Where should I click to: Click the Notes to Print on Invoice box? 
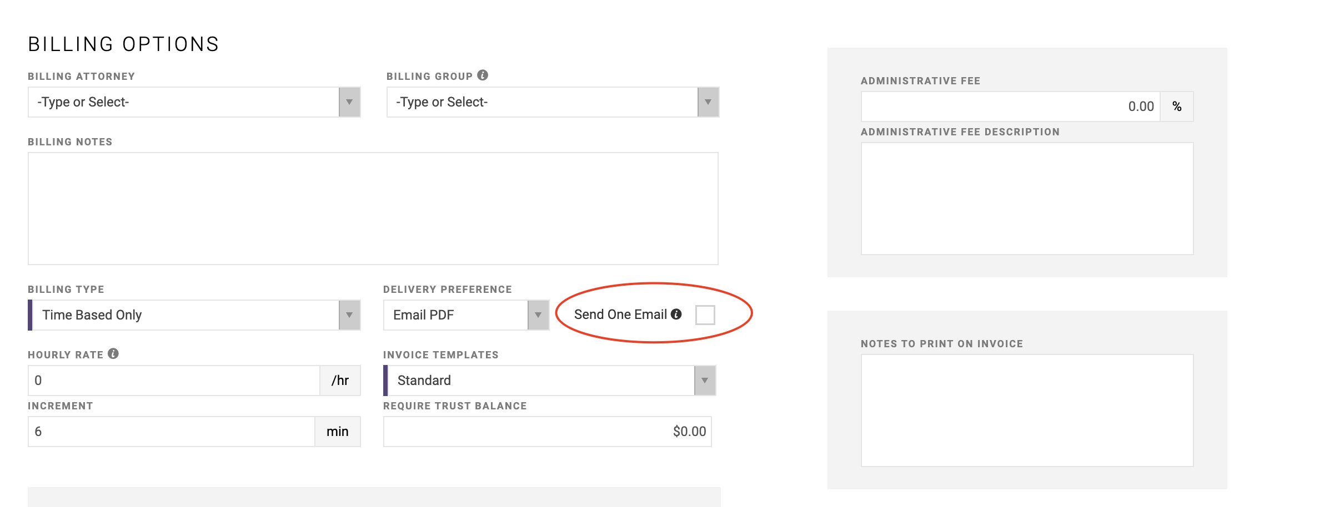click(x=1027, y=410)
